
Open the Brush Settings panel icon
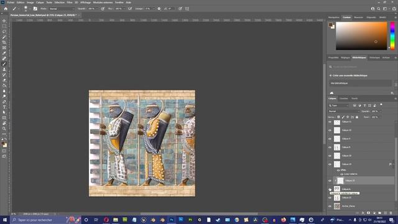35,9
